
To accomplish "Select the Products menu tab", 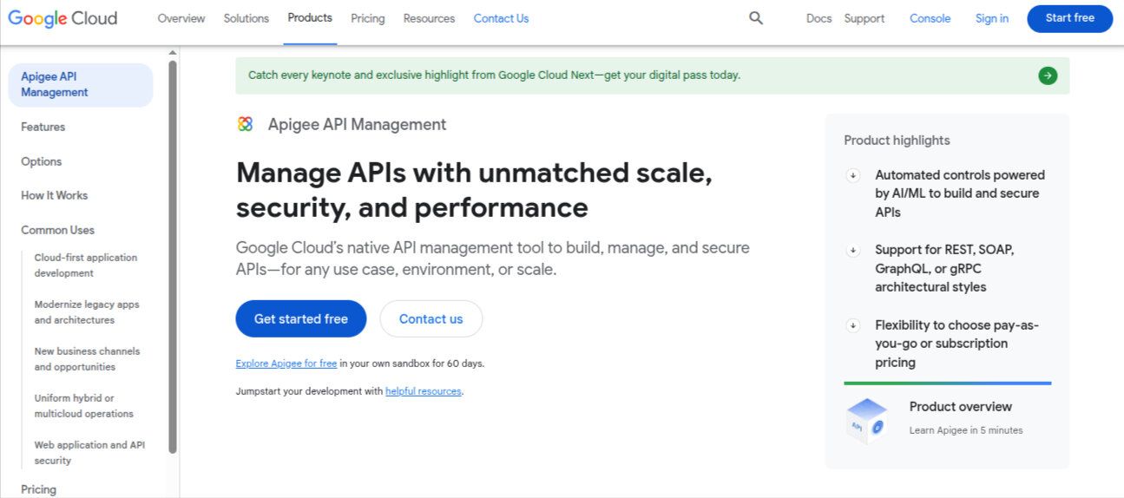I will click(310, 18).
